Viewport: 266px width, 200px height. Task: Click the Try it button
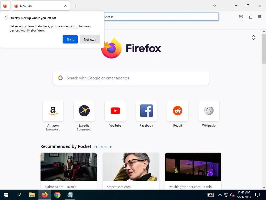[70, 40]
